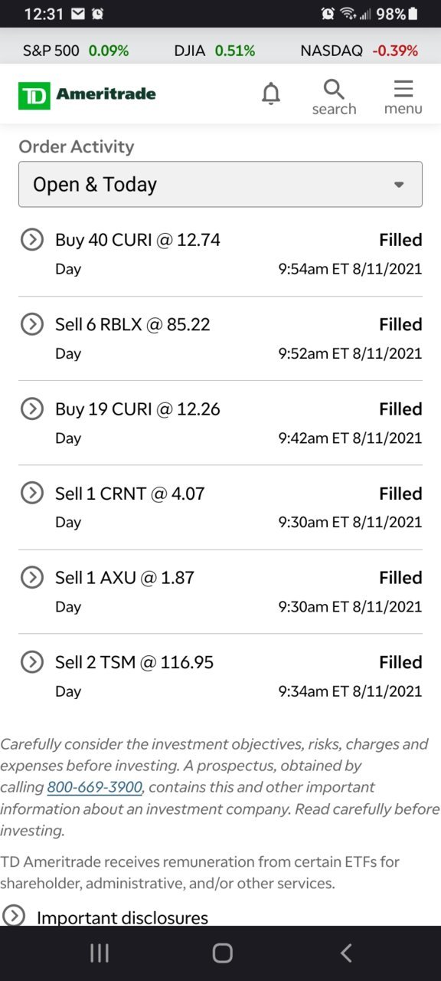This screenshot has width=441, height=981.
Task: Tap the DJIA index ticker
Action: (x=214, y=51)
